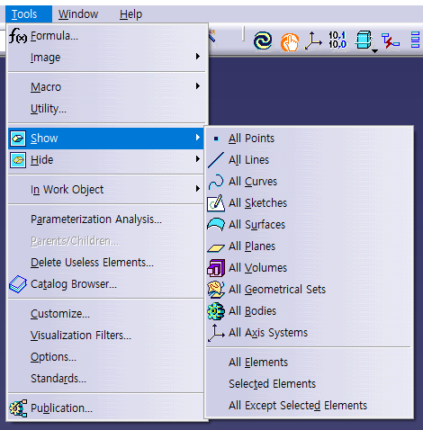Click the Image menu label
Image resolution: width=423 pixels, height=430 pixels.
click(x=45, y=58)
